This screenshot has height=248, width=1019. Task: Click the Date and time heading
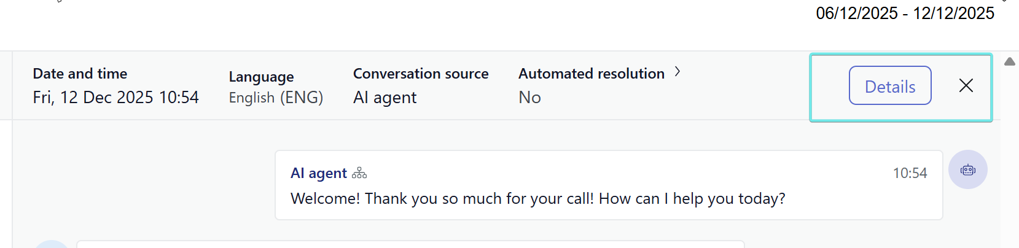pyautogui.click(x=80, y=74)
